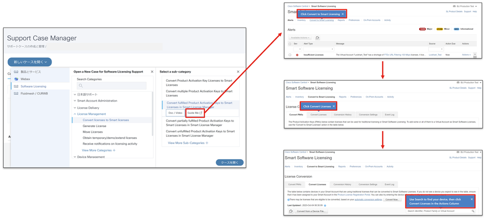The height and width of the screenshot is (219, 484).
Task: Open the Sev column filter dropdown
Action: coord(297,49)
